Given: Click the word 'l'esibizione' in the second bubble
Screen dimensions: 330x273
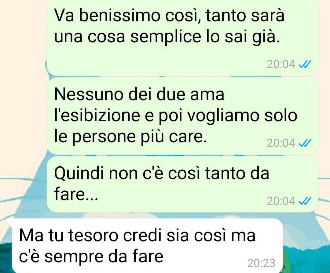Looking at the screenshot, I should click(x=97, y=116).
